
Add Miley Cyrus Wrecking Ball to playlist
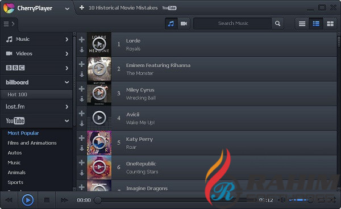point(82,89)
